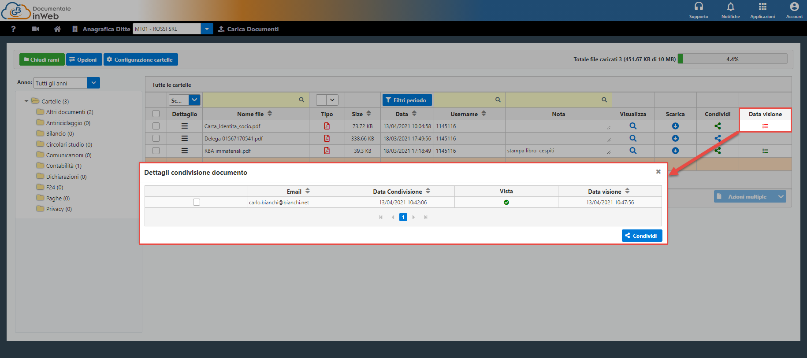
Task: Click the Condividi button in dialog
Action: [x=642, y=236]
